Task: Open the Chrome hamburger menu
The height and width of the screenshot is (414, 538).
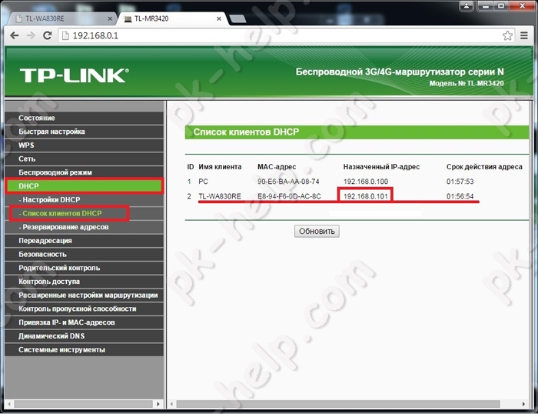Action: point(524,35)
